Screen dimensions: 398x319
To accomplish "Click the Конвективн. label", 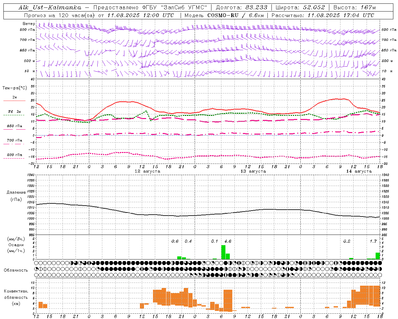I will click(x=16, y=291).
